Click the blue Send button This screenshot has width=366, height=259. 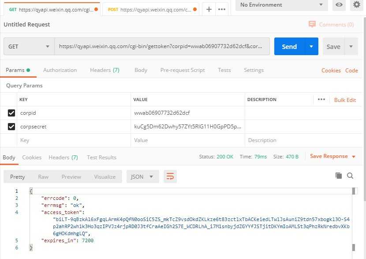(289, 46)
